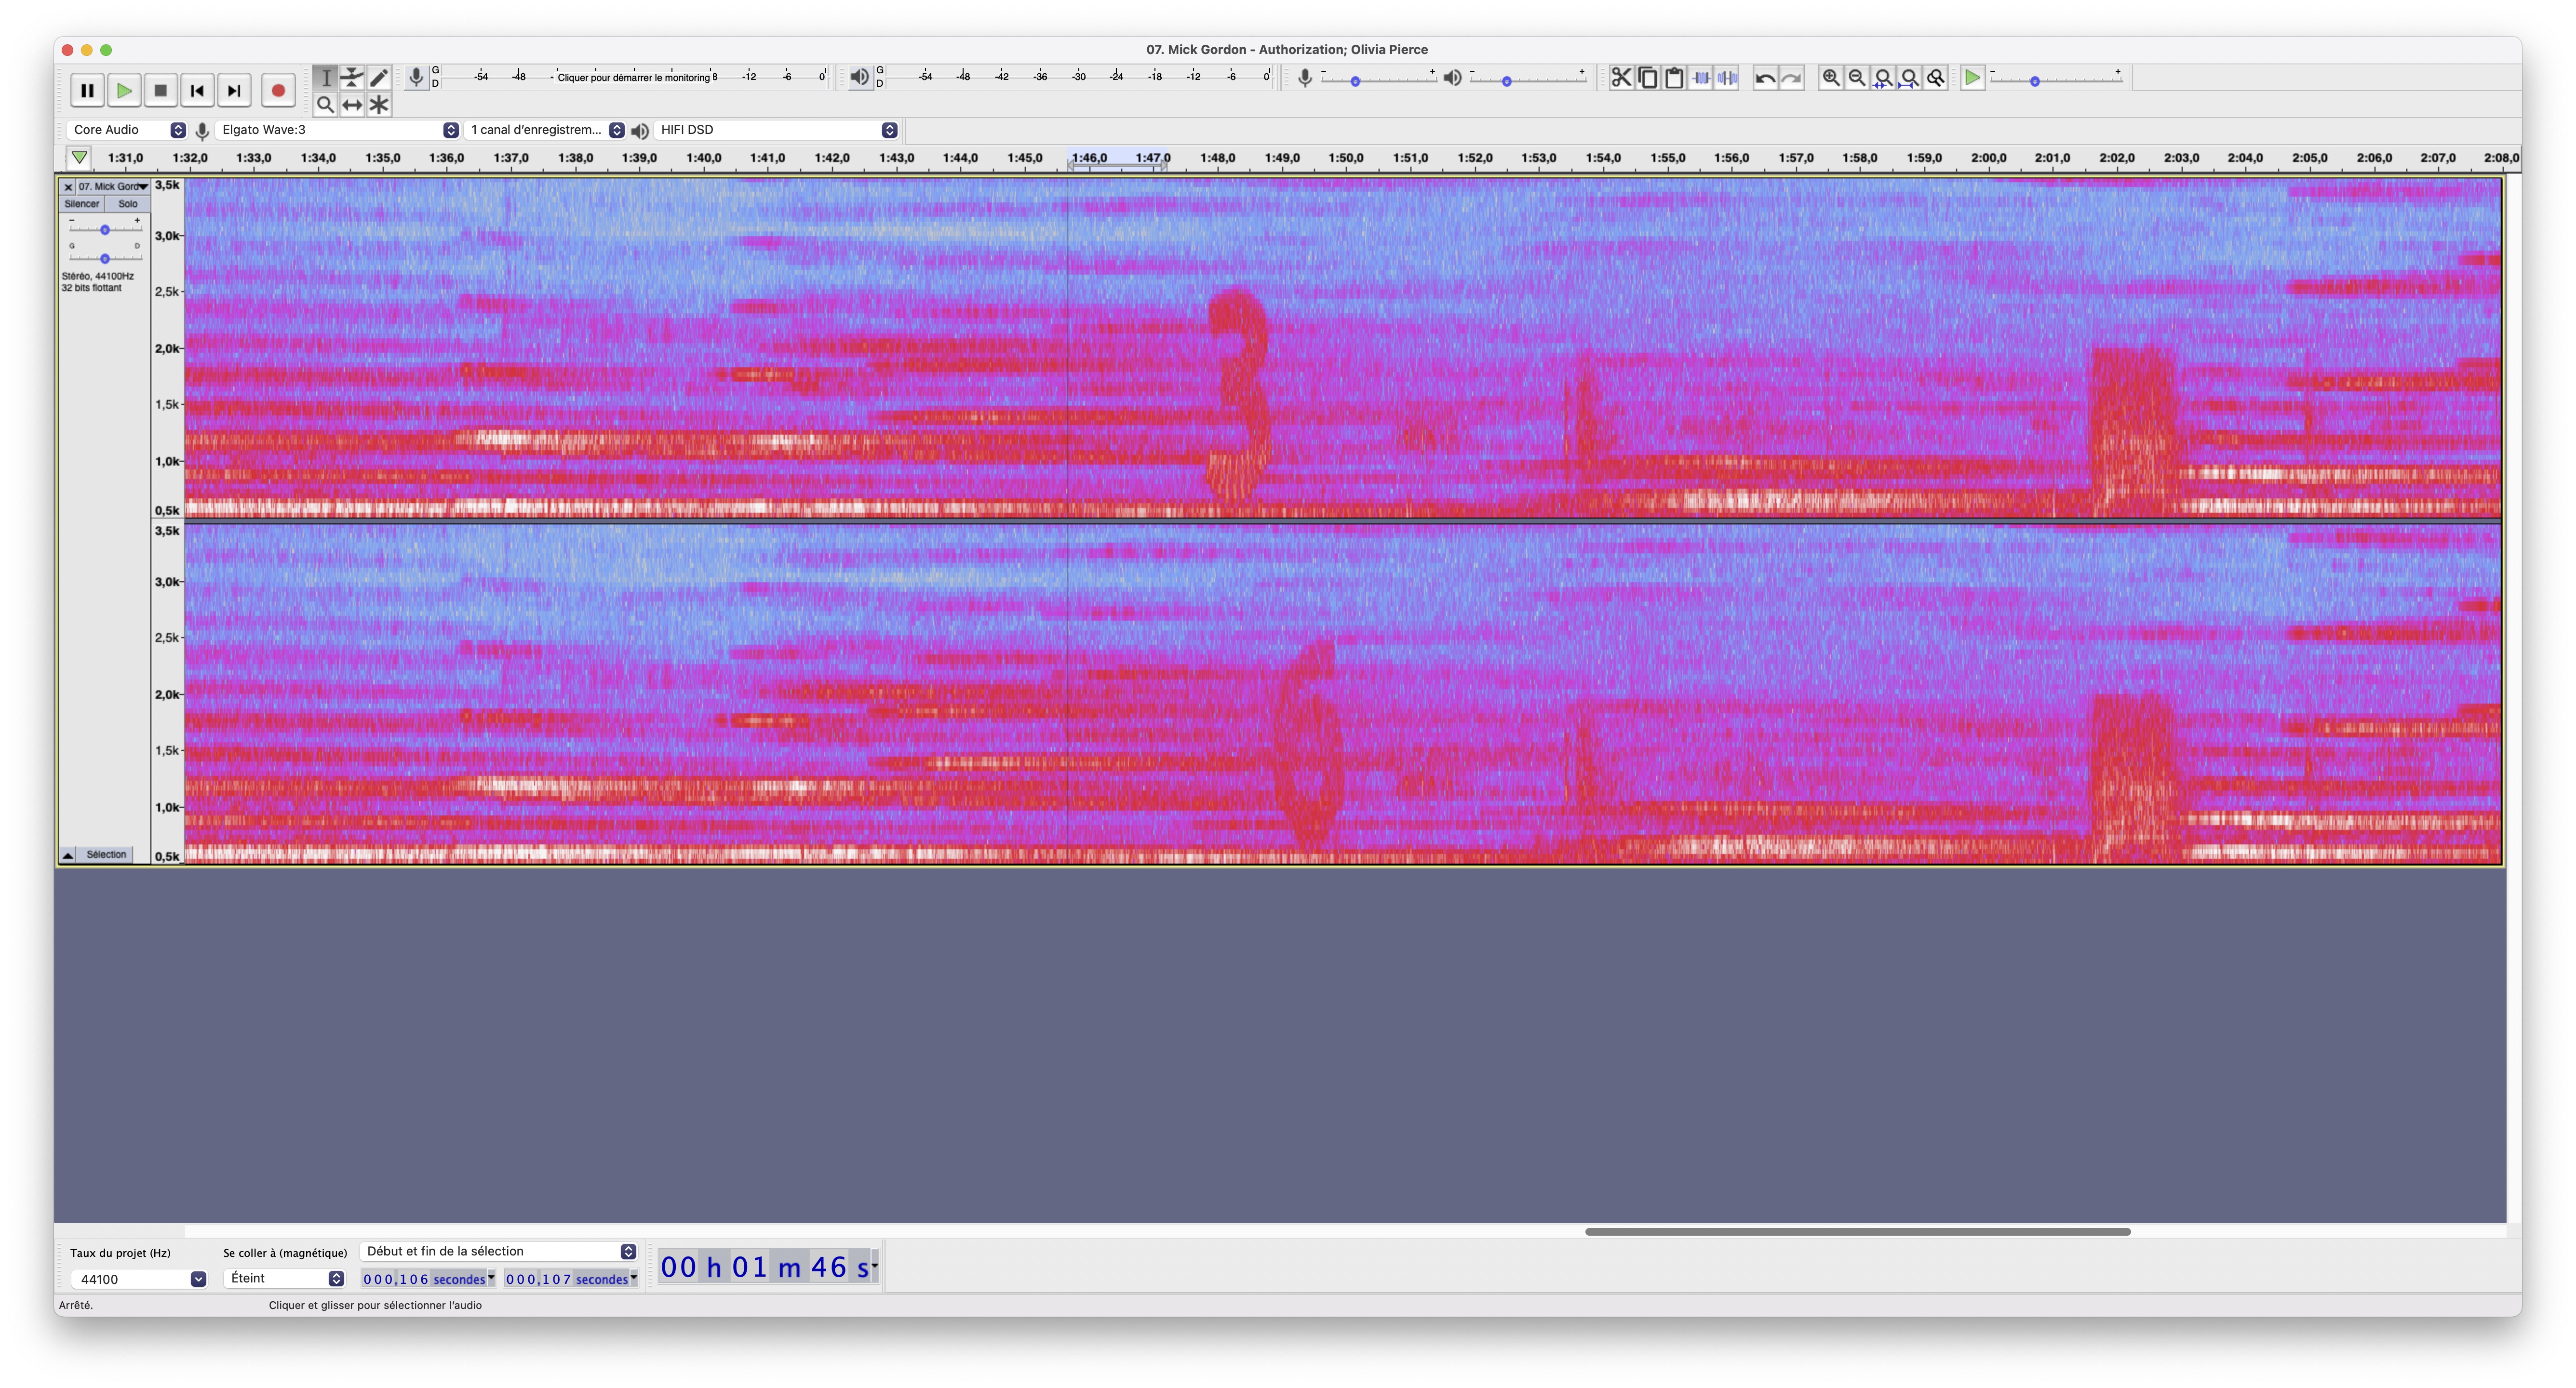
Task: Click the timeline at 1:53,0
Action: pyautogui.click(x=1538, y=158)
